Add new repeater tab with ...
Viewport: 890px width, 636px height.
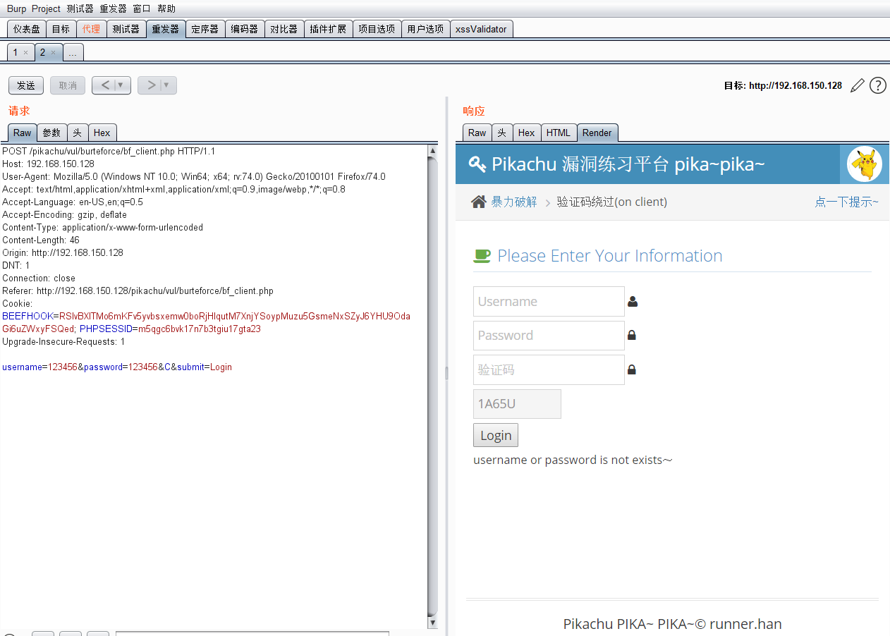(73, 53)
